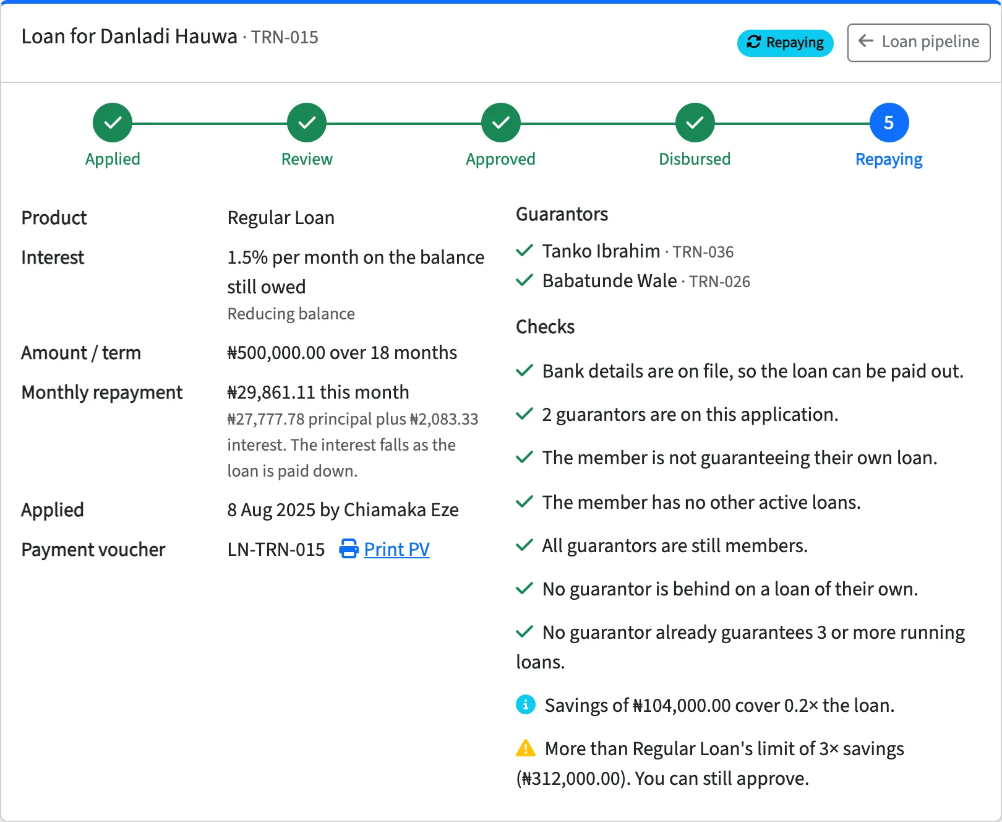Image resolution: width=1002 pixels, height=822 pixels.
Task: Click checkmark next to Tanko Ibrahim
Action: point(525,251)
